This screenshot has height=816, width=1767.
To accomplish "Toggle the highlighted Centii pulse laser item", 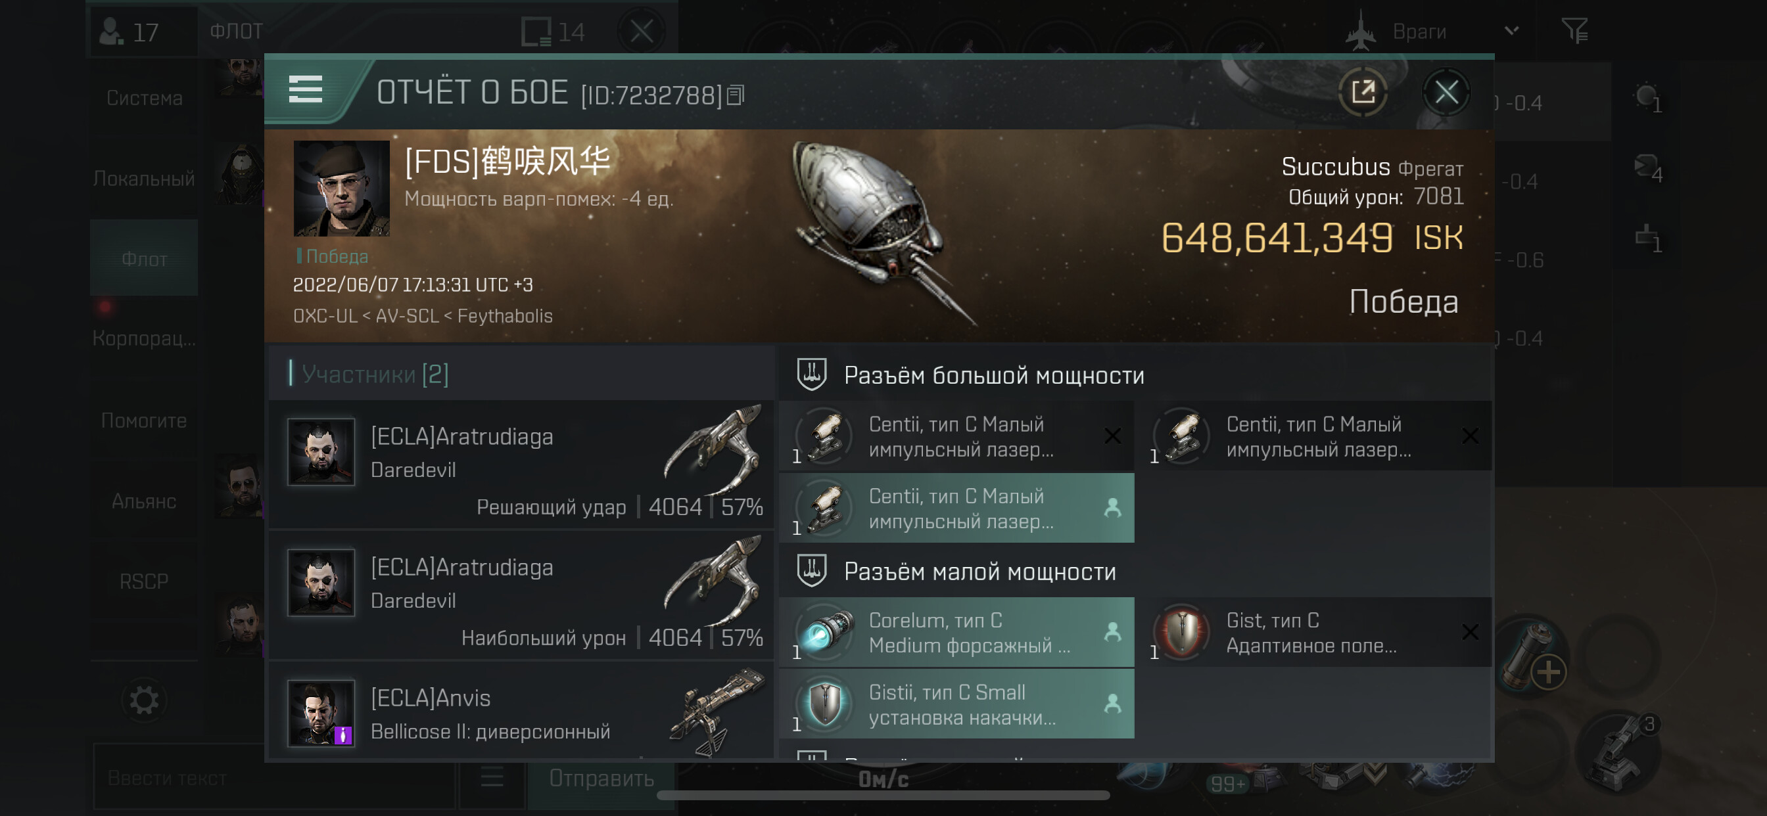I will click(x=956, y=508).
